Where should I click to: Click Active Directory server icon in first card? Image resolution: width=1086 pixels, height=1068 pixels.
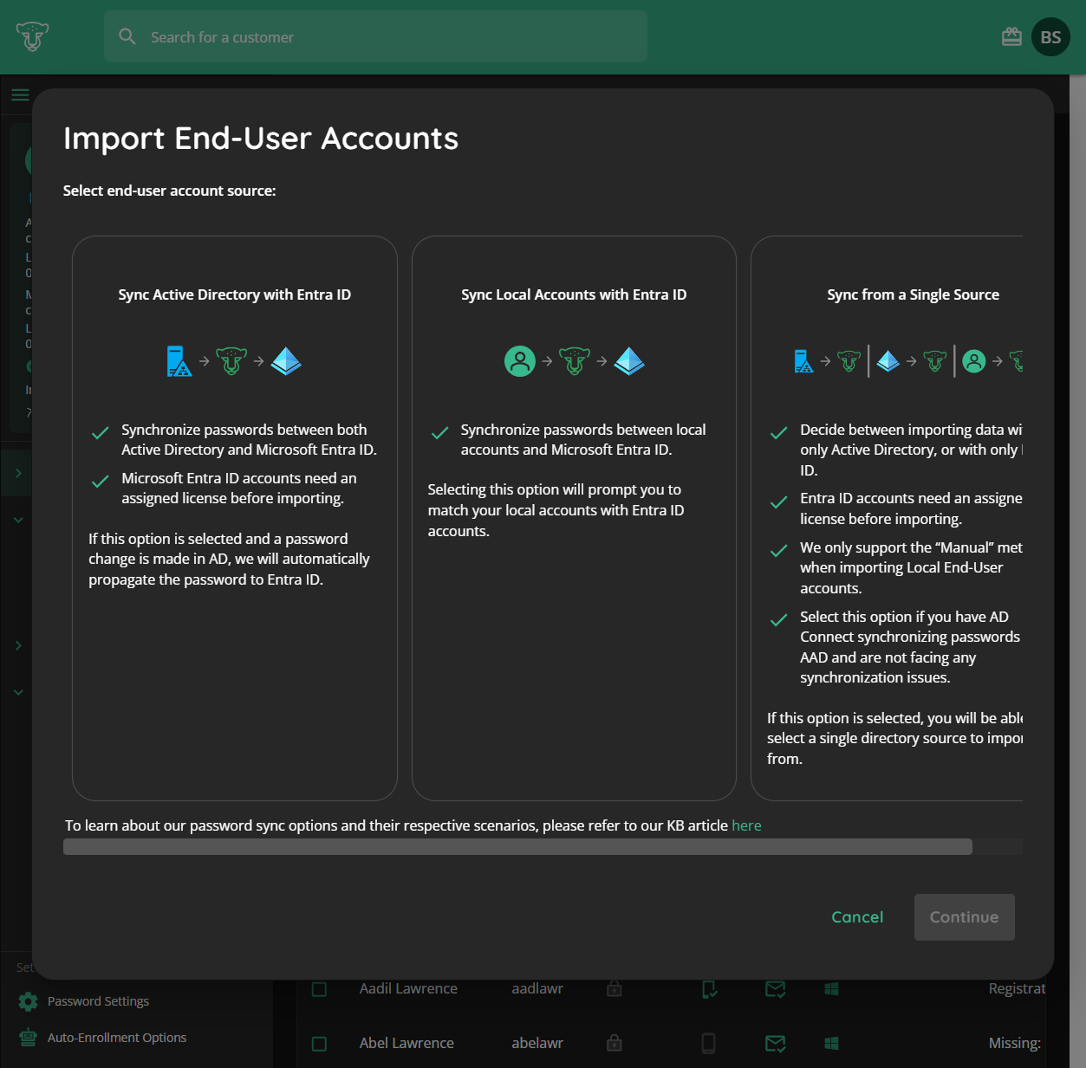(179, 361)
